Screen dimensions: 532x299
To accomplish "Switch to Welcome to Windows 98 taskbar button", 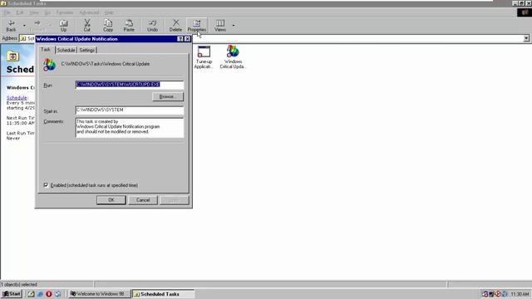I will coord(99,294).
